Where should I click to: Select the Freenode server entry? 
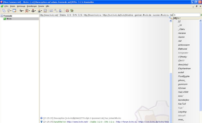(8, 16)
